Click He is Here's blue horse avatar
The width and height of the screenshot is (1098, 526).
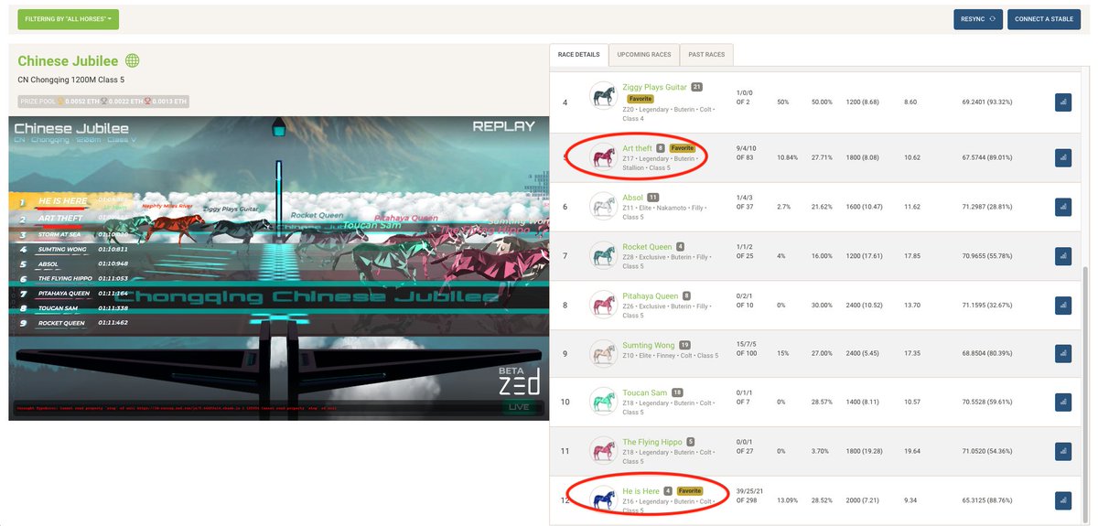(x=602, y=500)
